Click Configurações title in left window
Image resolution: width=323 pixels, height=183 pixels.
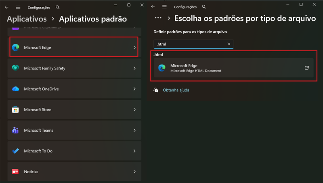(39, 7)
